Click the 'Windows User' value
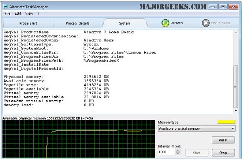 (99, 40)
